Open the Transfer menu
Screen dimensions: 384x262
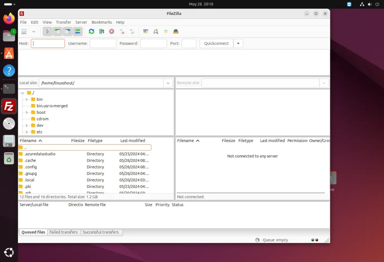tap(63, 22)
